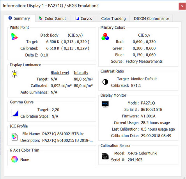The width and height of the screenshot is (186, 179).
Task: Click the Red primary value 0,640 , 0,330
Action: [x=144, y=42]
